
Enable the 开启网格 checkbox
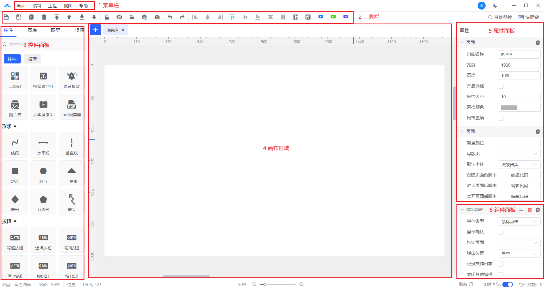click(x=501, y=86)
